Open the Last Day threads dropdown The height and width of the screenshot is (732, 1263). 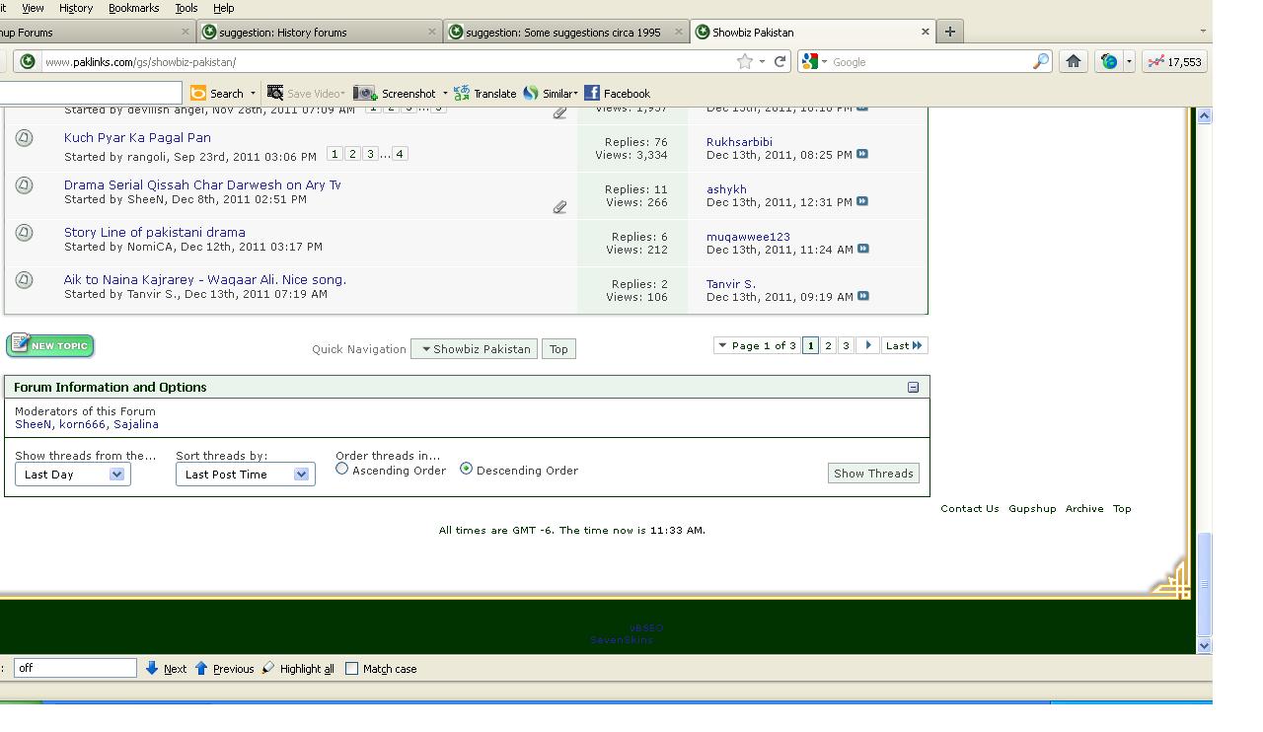click(72, 475)
